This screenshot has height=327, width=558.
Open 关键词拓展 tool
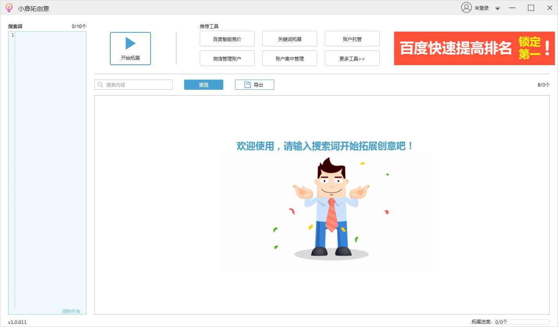(289, 39)
